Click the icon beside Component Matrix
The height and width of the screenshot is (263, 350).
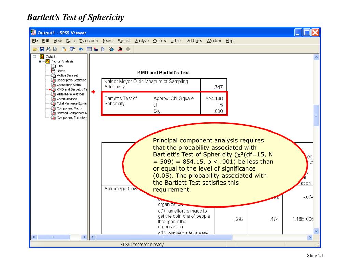tap(53, 108)
